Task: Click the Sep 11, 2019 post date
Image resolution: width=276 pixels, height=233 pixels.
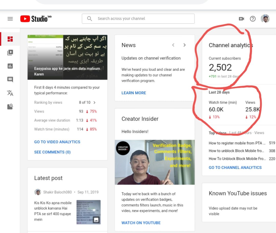Action: [88, 192]
